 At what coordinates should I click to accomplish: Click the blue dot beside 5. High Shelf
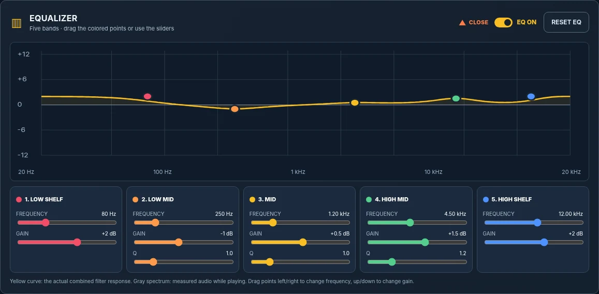pos(486,199)
